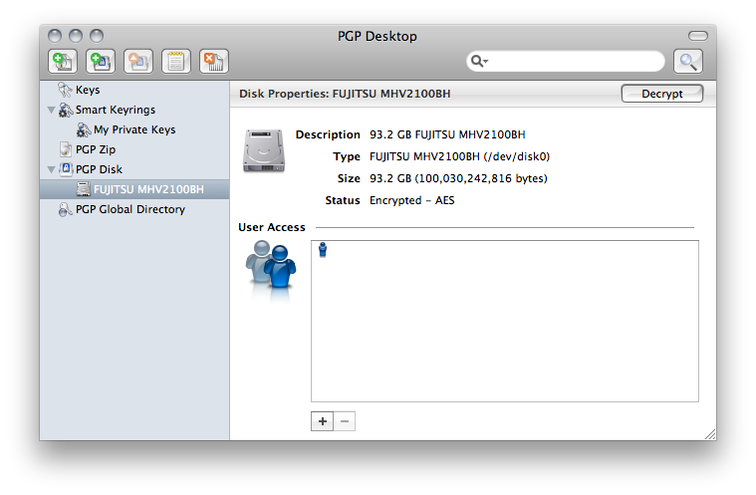Click the large hard drive icon
756x495 pixels.
pyautogui.click(x=264, y=150)
